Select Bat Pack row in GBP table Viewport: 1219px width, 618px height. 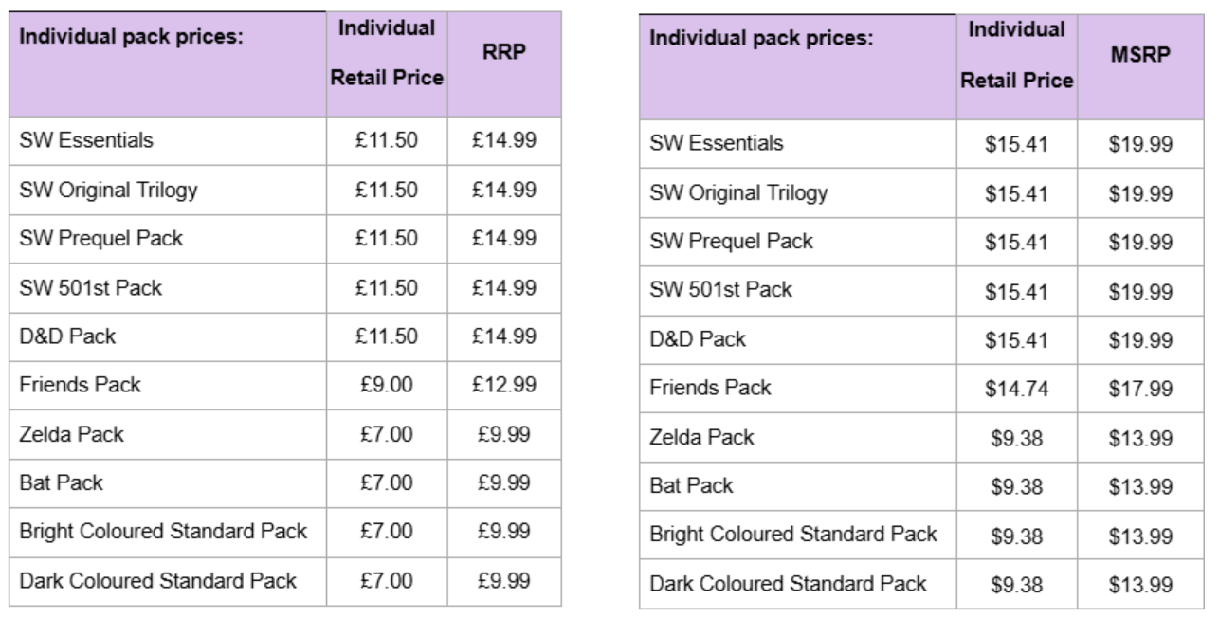coord(285,482)
